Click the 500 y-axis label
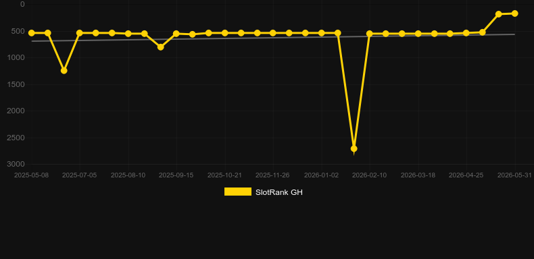The image size is (534, 259). click(18, 31)
